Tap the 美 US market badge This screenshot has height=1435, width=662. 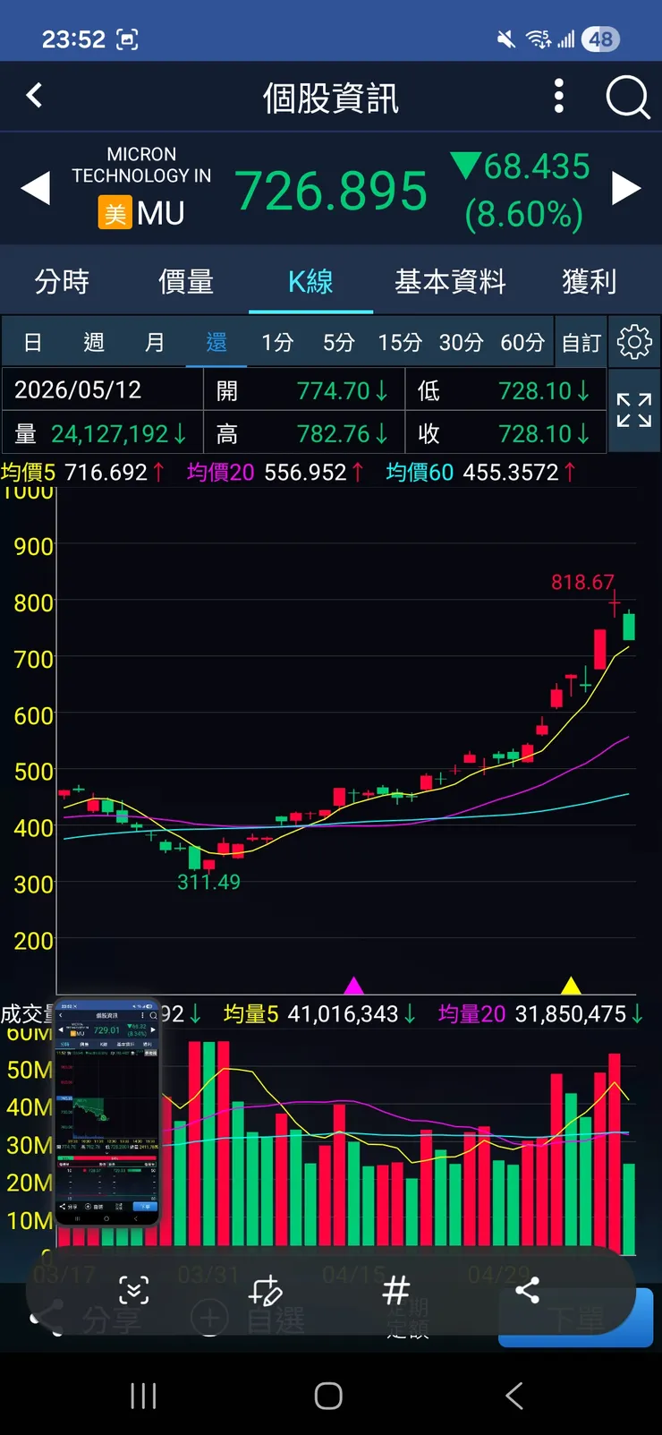[x=115, y=213]
